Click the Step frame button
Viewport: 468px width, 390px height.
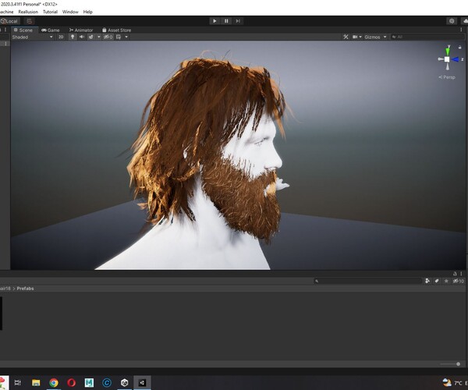tap(238, 21)
